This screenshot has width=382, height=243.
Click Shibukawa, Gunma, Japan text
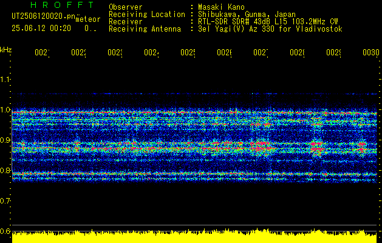(247, 15)
